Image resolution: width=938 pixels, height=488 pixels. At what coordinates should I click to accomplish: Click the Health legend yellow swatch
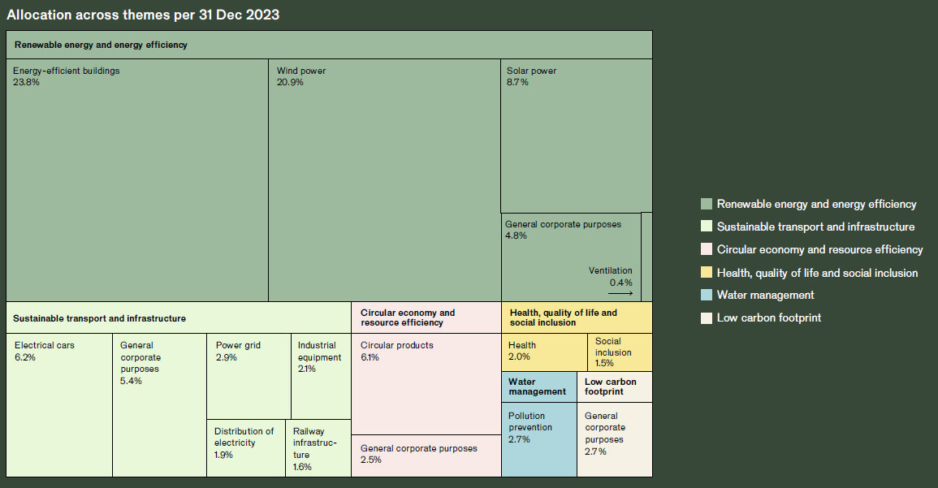[706, 273]
